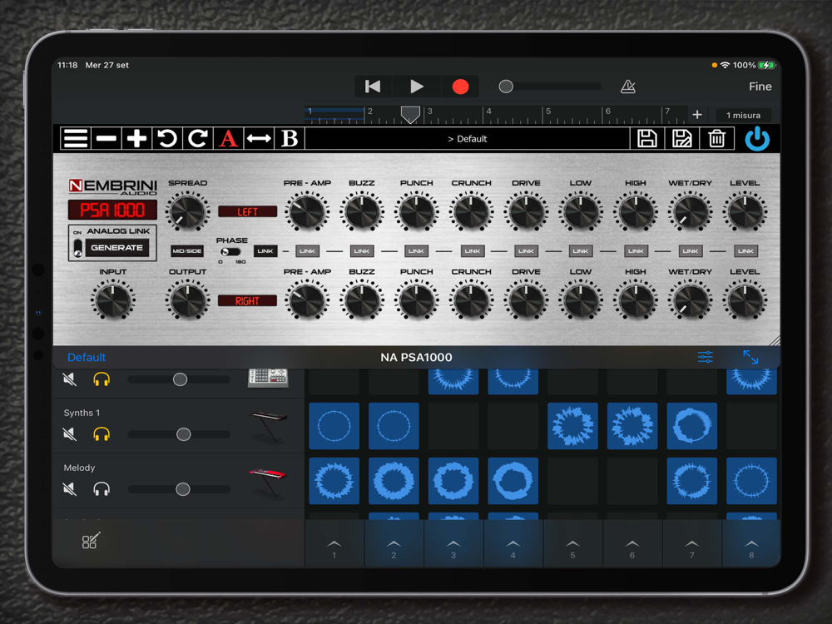This screenshot has width=832, height=624.
Task: Toggle the LINK button under WET/DRY
Action: [691, 251]
